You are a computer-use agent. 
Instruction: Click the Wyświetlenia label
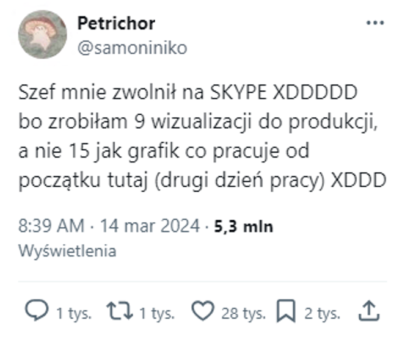(67, 251)
